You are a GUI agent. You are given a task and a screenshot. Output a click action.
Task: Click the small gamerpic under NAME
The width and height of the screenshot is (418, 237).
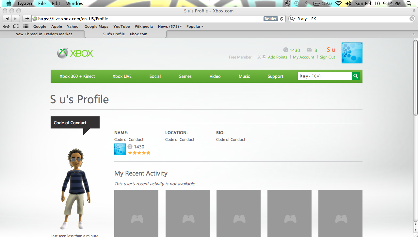120,149
